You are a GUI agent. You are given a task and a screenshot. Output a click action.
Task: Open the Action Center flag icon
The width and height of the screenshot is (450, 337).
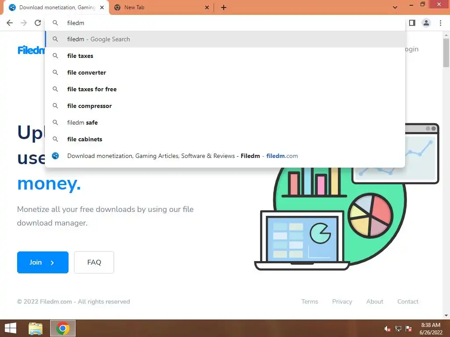408,329
